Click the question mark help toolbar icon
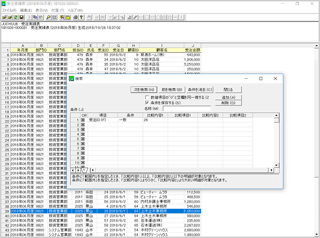Image resolution: width=320 pixels, height=238 pixels. 82,17
